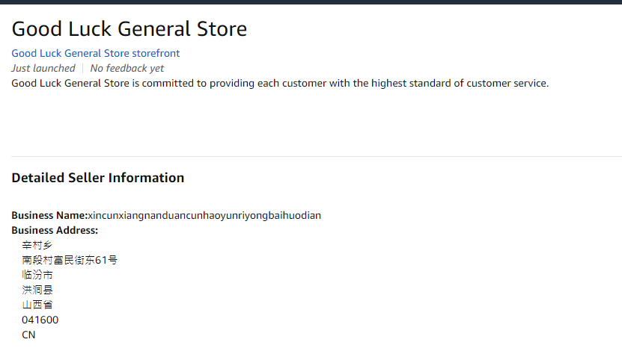Click the separator between launched and feedback text
Viewport: 622px width, 354px height.
click(82, 68)
